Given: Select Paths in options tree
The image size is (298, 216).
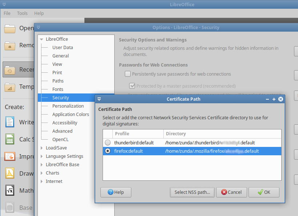Looking at the screenshot, I should click(58, 81).
